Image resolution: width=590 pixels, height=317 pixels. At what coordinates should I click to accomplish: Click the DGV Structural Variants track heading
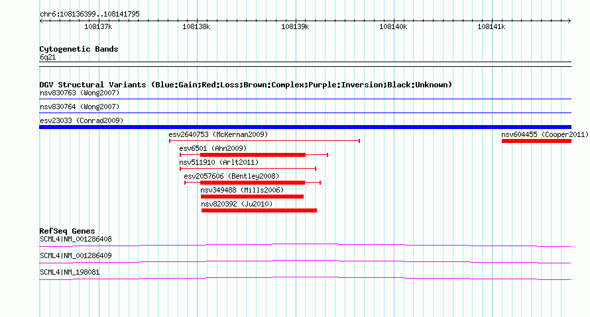[x=246, y=85]
